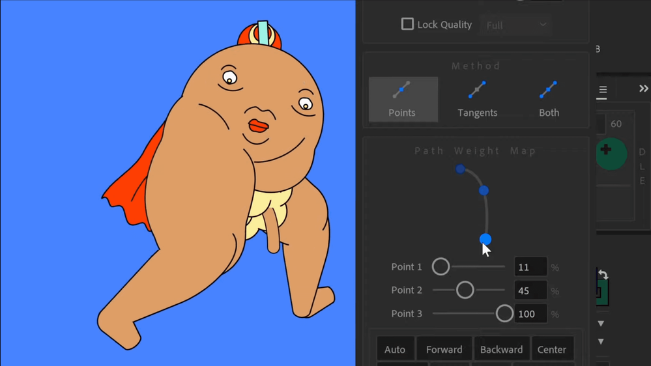Image resolution: width=651 pixels, height=366 pixels.
Task: Click the bottom point on the path weight map
Action: (x=485, y=239)
